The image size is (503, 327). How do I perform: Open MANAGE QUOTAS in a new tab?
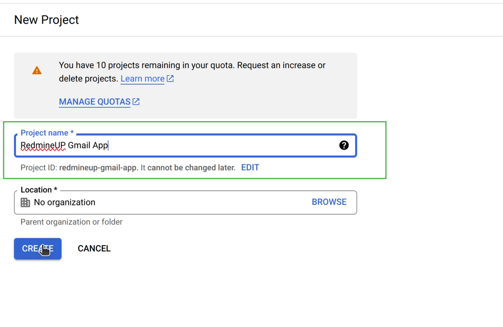click(95, 101)
